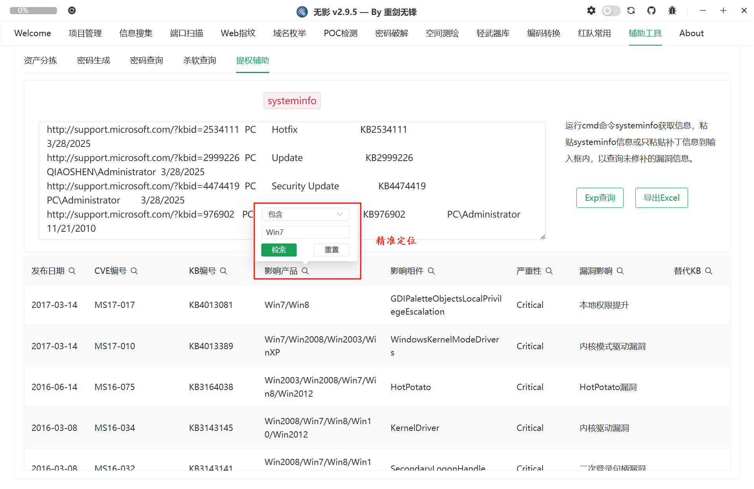Toggle the light/dark theme switch

click(611, 11)
